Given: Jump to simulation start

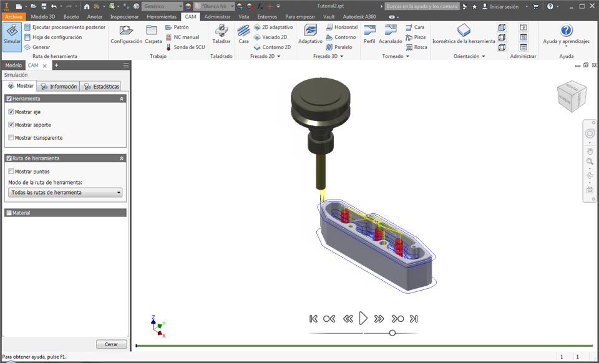Looking at the screenshot, I should [x=313, y=319].
